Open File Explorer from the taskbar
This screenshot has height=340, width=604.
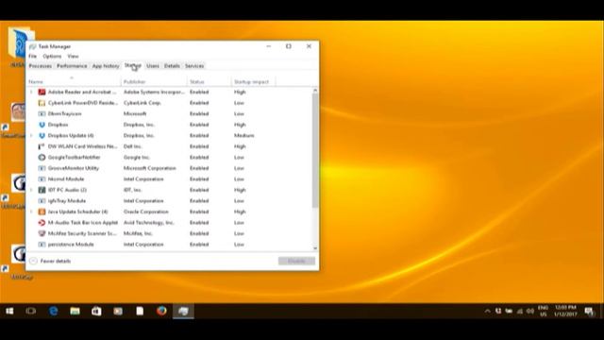(75, 311)
